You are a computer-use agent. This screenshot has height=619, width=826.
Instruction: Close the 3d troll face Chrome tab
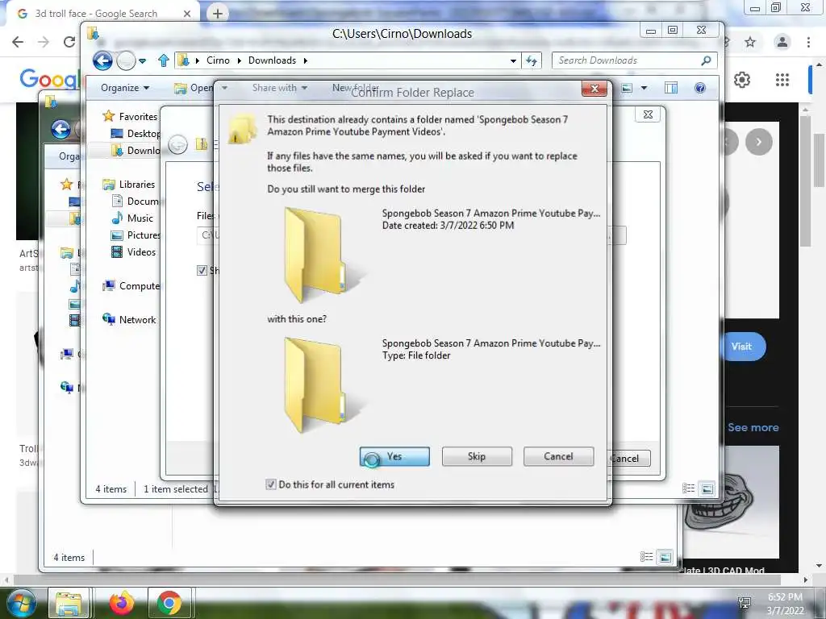tap(187, 14)
